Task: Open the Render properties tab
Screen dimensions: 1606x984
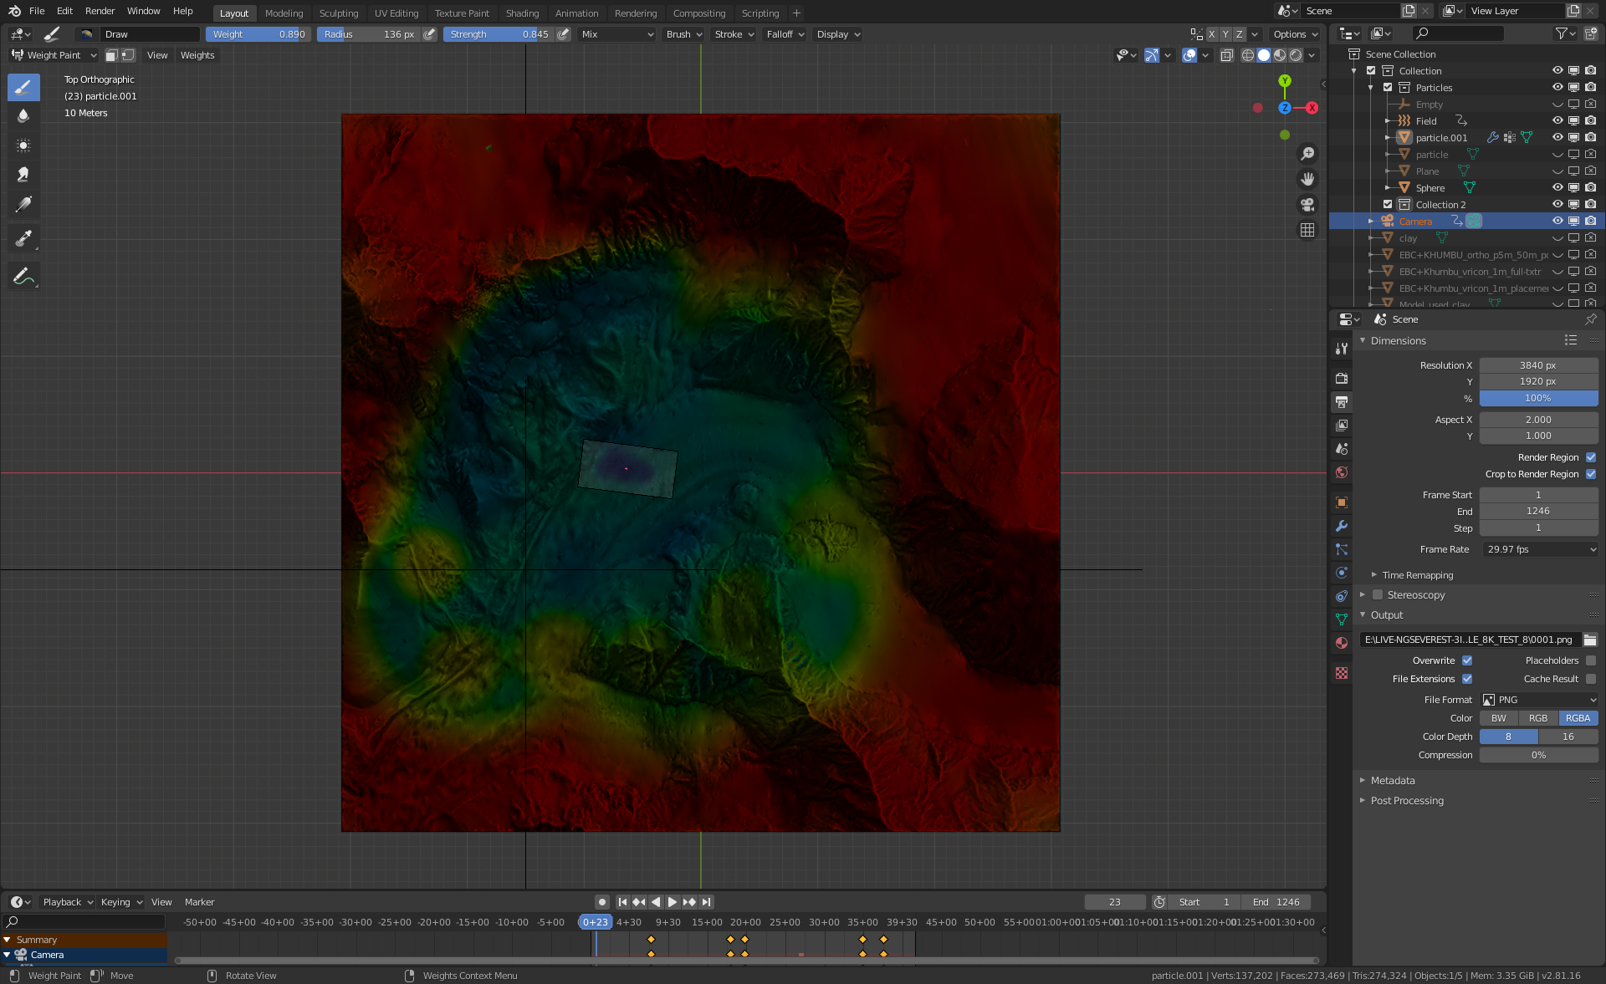Action: click(x=1342, y=379)
